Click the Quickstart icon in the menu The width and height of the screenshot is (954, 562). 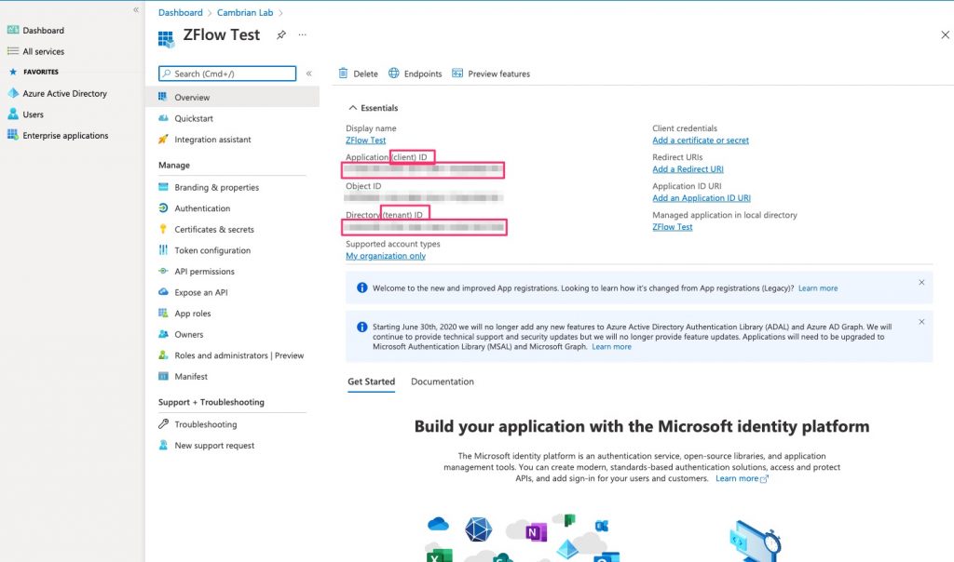pyautogui.click(x=163, y=118)
